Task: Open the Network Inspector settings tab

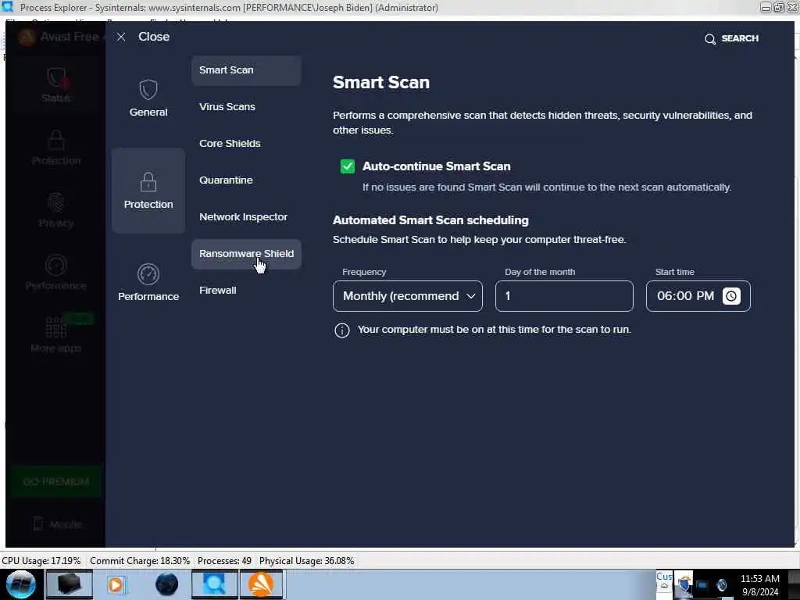Action: 246,217
